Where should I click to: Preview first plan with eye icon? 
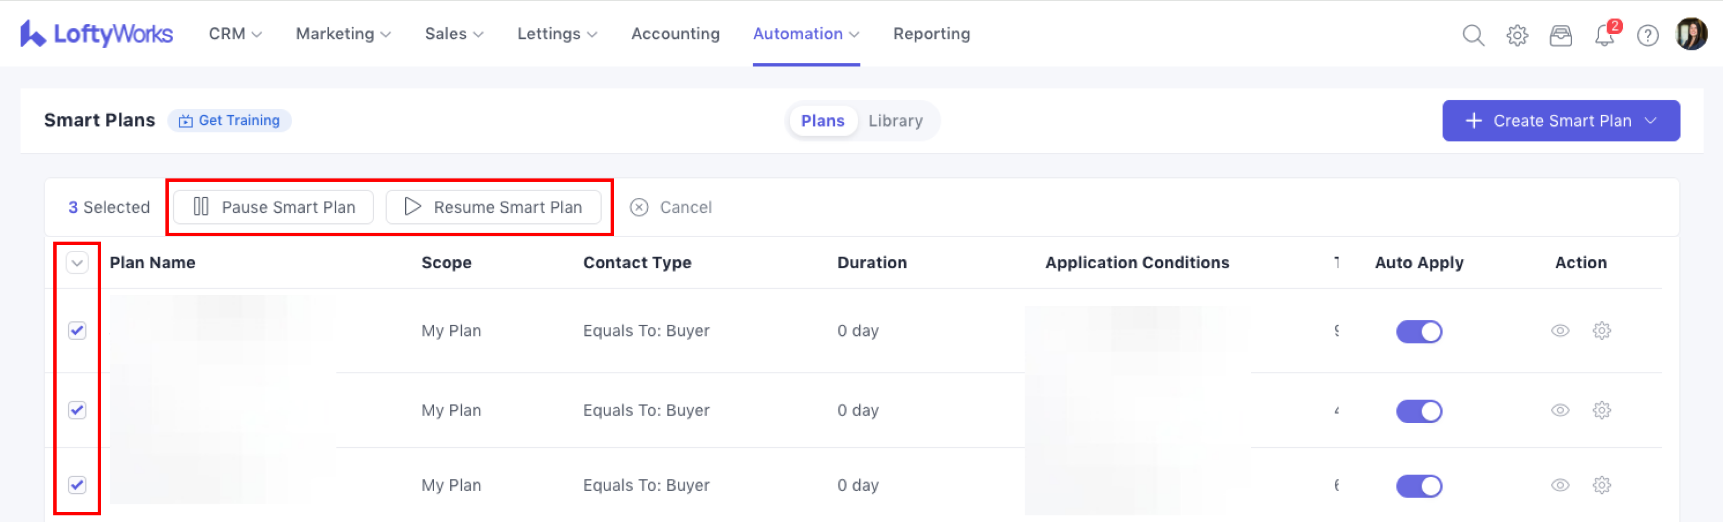click(1560, 330)
